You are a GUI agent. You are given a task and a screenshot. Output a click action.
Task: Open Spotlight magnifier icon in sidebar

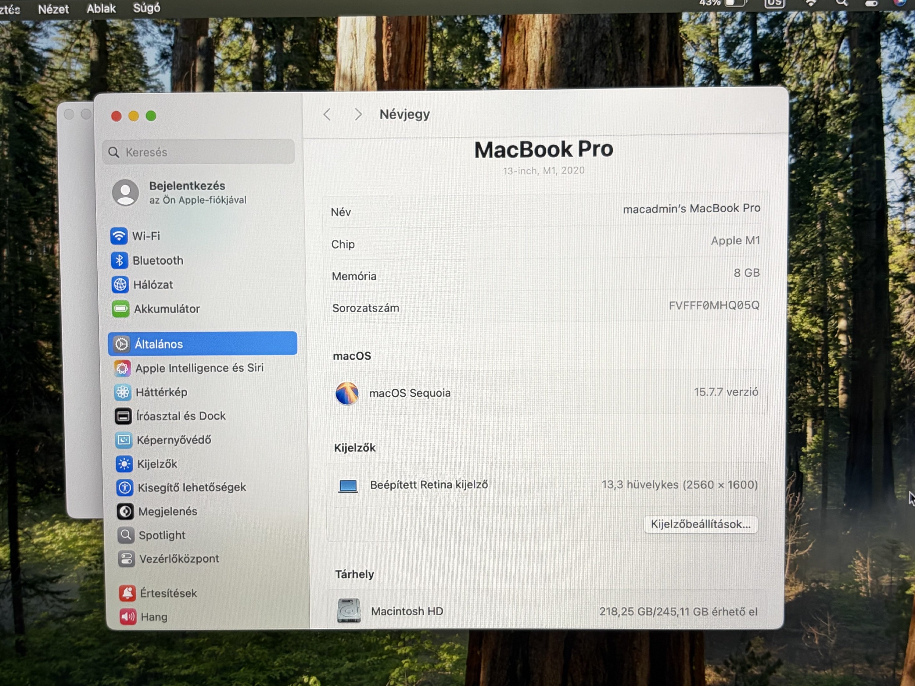pos(126,535)
